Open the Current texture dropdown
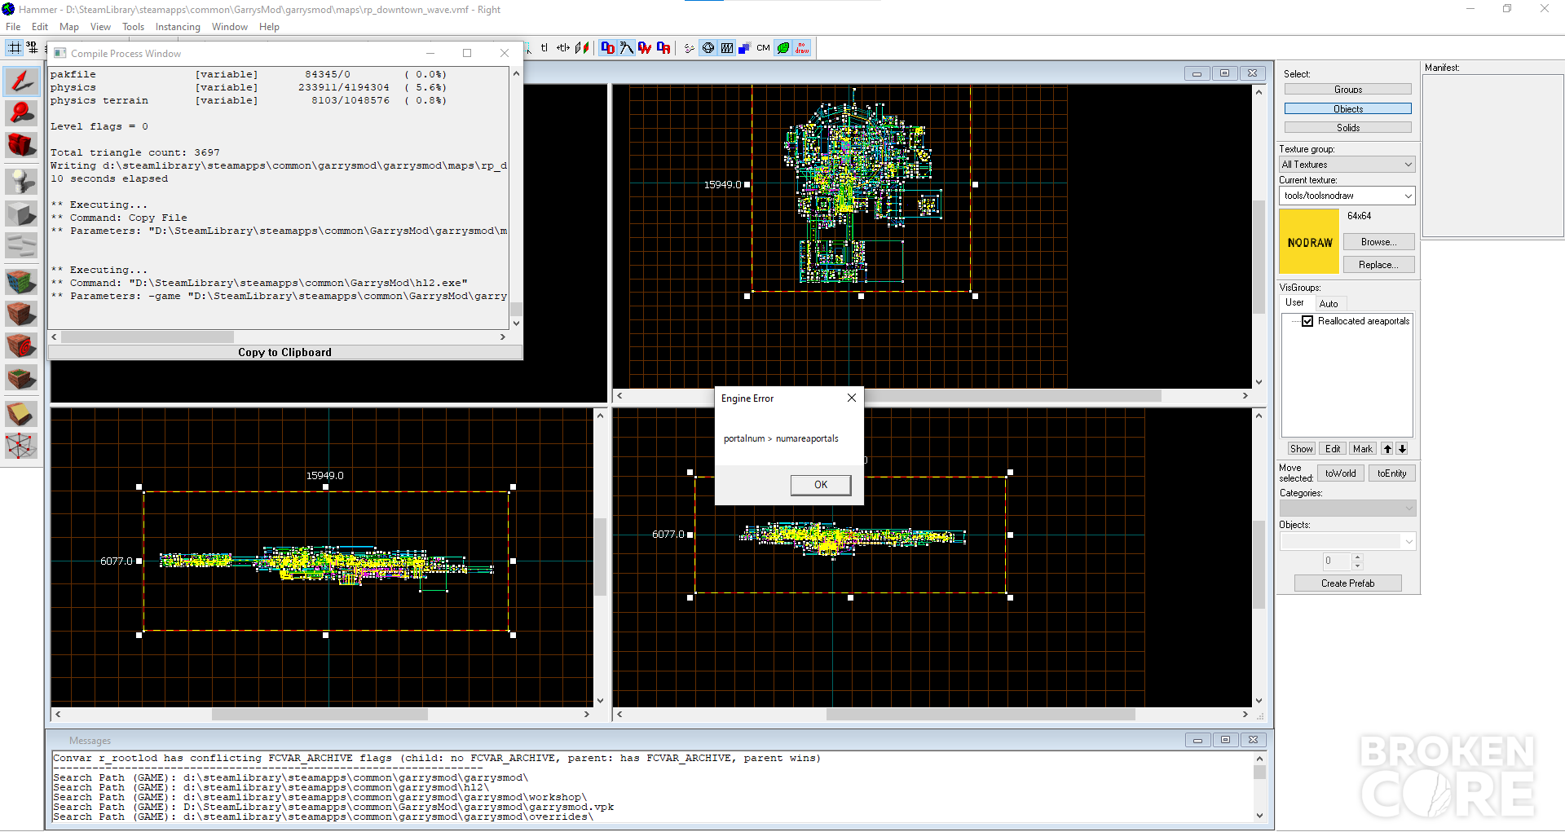 pos(1347,196)
